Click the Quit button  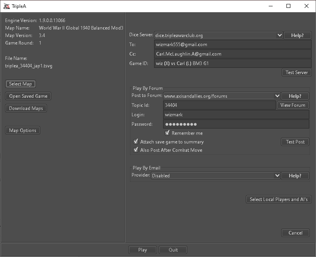pyautogui.click(x=173, y=250)
